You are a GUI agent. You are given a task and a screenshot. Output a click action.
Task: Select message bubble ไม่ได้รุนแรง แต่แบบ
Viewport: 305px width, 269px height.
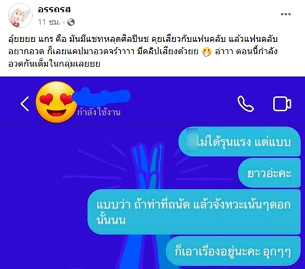pyautogui.click(x=239, y=142)
